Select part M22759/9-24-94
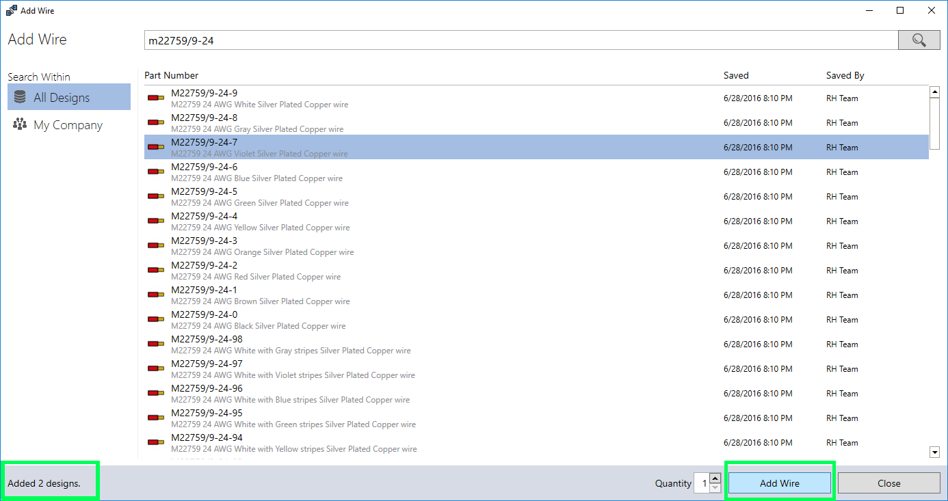Image resolution: width=948 pixels, height=501 pixels. [x=536, y=443]
